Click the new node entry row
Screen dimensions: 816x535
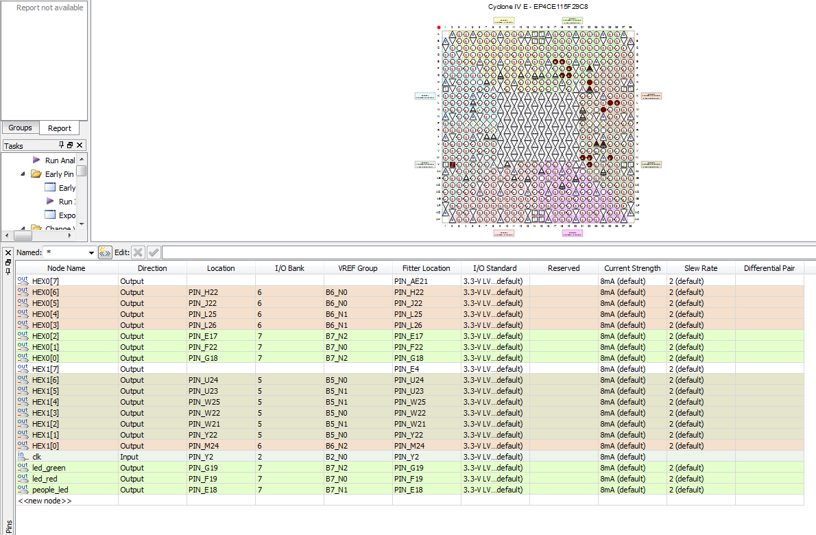(45, 501)
